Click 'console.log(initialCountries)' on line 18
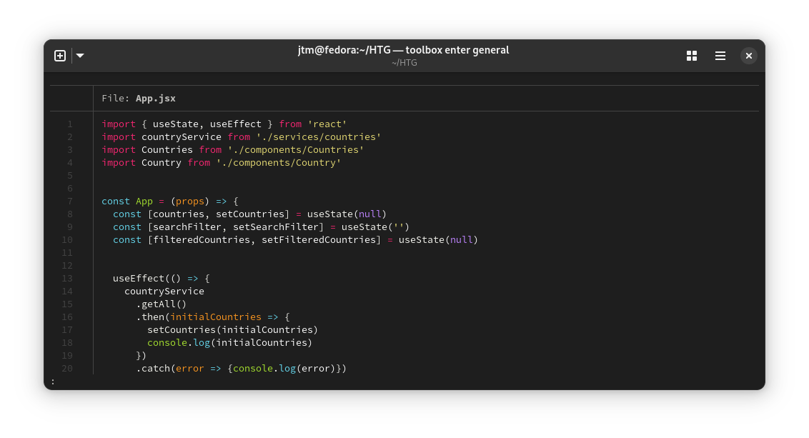 click(x=230, y=343)
